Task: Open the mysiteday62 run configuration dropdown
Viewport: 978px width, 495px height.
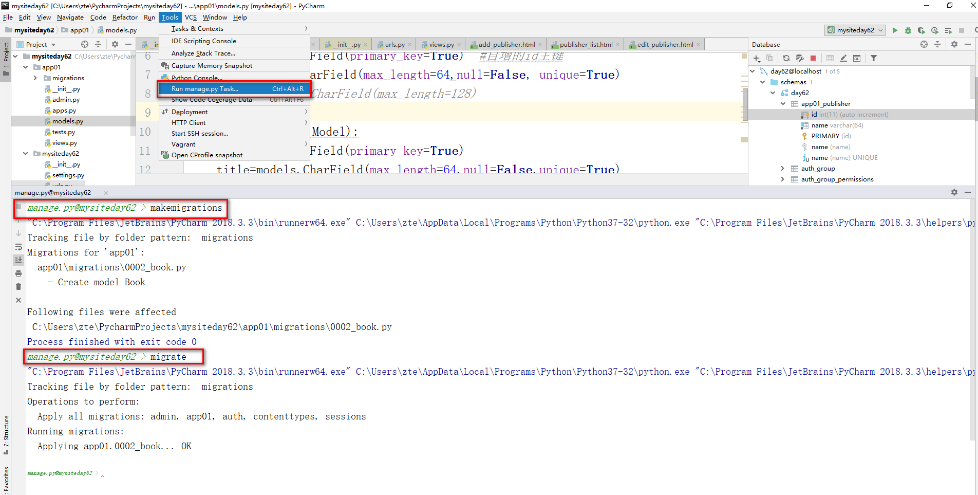Action: click(855, 30)
